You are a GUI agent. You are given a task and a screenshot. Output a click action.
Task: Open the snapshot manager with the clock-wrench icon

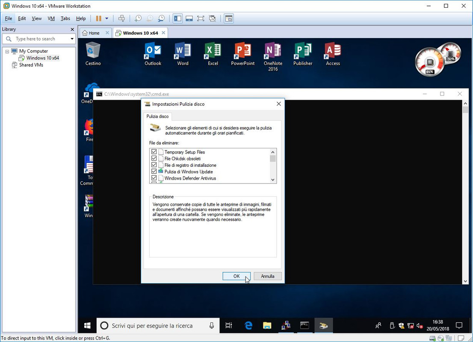click(x=161, y=18)
